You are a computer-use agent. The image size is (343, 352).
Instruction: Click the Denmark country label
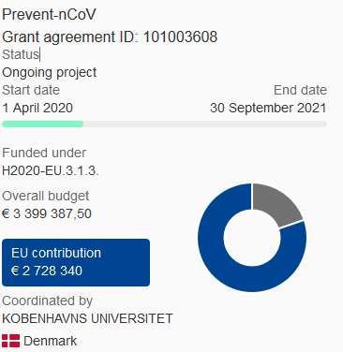tap(50, 341)
